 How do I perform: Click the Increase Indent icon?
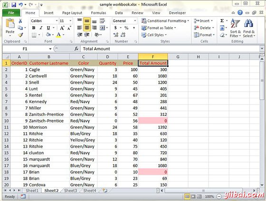tap(87, 35)
